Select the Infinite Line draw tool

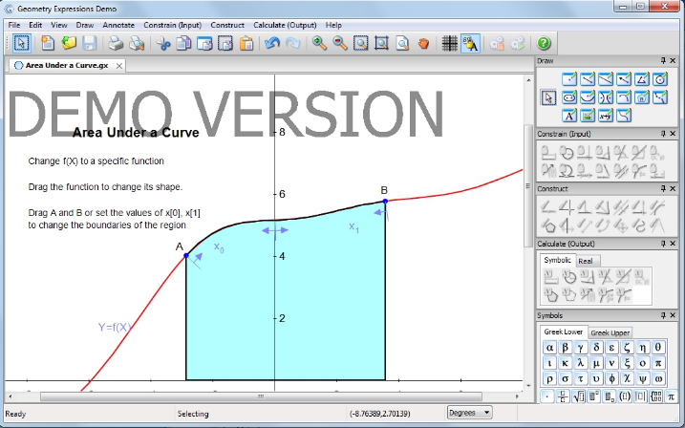click(x=606, y=79)
